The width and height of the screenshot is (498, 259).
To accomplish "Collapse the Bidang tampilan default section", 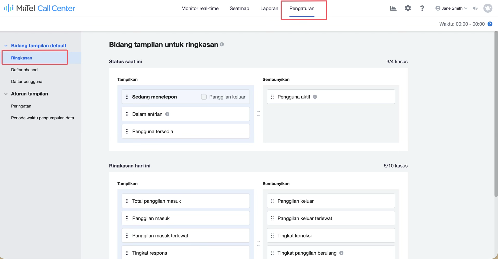I will 6,46.
